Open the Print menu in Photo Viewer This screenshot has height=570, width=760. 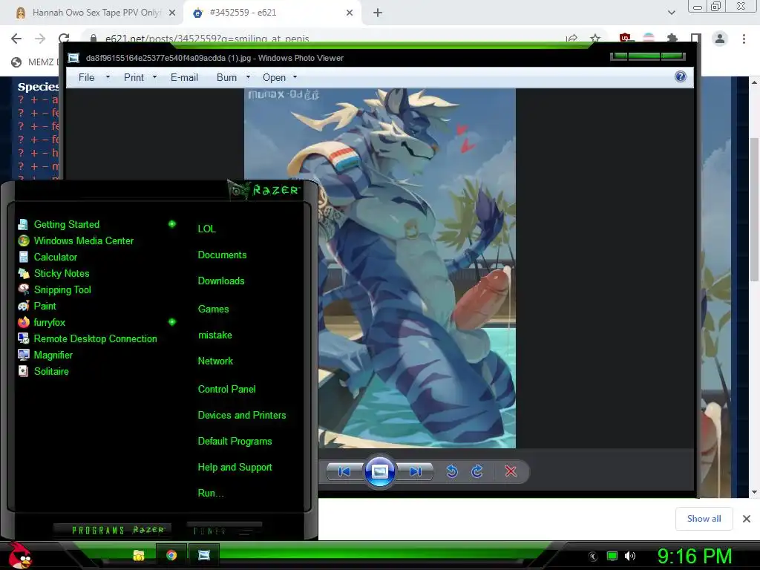click(x=134, y=77)
